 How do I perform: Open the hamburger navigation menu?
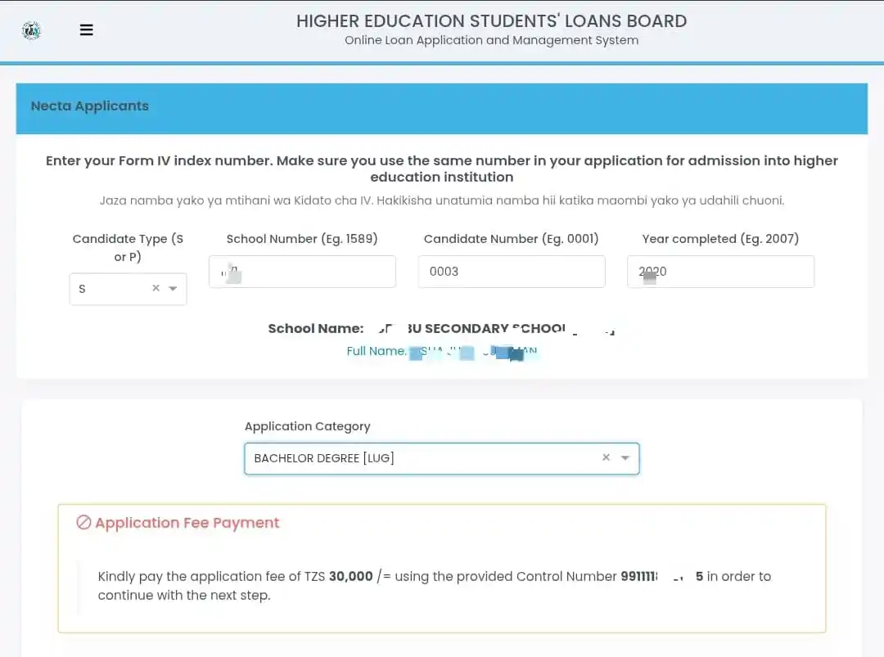pyautogui.click(x=86, y=29)
